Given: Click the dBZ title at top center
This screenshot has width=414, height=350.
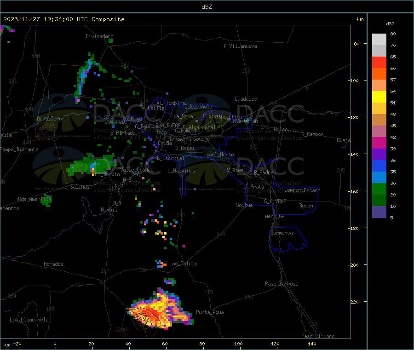Looking at the screenshot, I should point(207,7).
